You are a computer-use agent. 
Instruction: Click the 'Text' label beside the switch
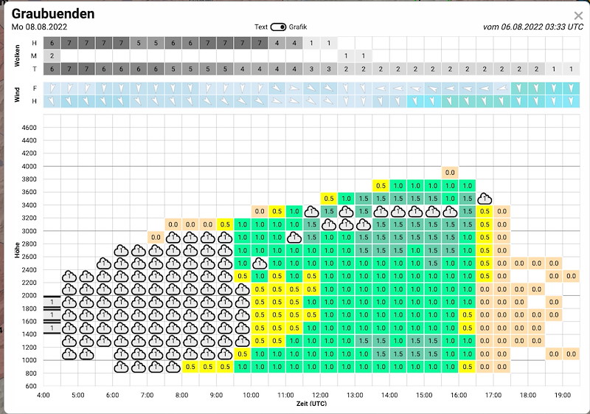point(261,27)
